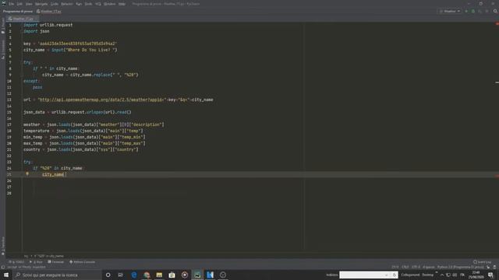
Task: Open Chrome from the taskbar
Action: point(147,275)
